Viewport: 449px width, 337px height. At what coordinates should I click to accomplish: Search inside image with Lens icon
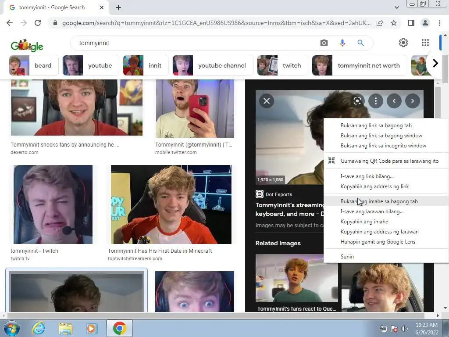(357, 101)
